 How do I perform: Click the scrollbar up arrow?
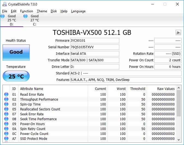pyautogui.click(x=179, y=88)
